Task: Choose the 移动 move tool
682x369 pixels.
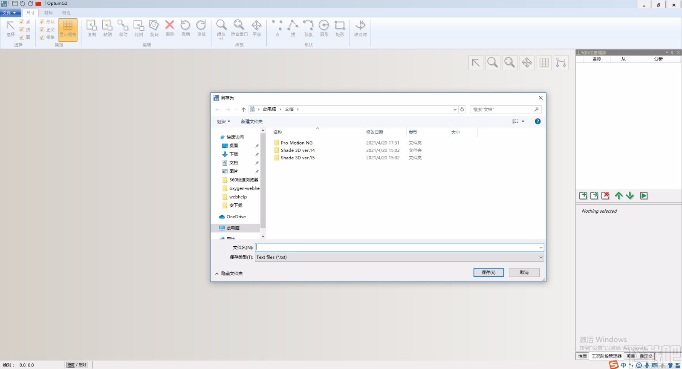Action: [x=123, y=29]
